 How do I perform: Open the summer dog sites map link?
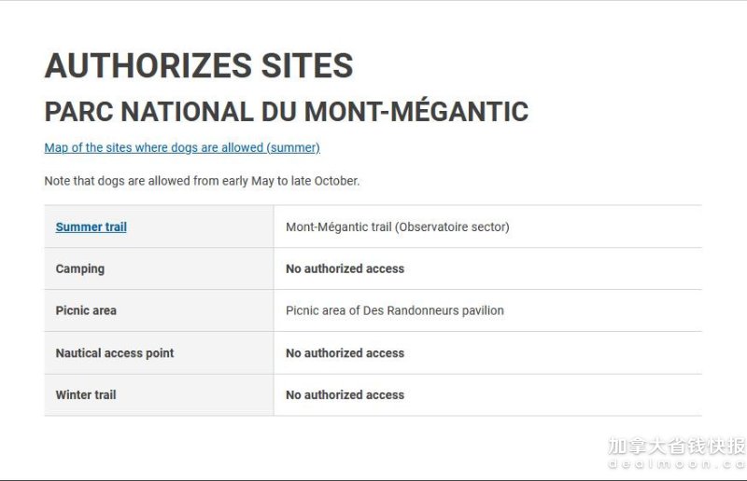[182, 148]
